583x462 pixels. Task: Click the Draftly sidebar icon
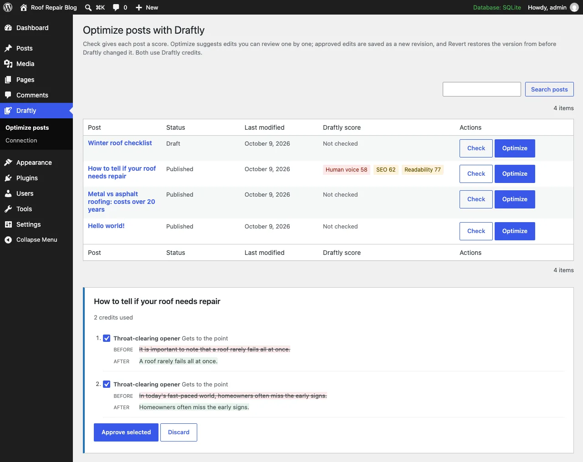click(x=8, y=111)
